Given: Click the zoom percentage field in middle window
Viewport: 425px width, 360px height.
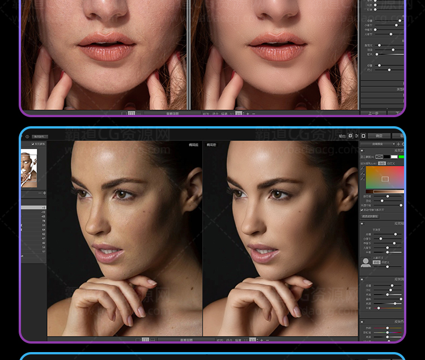Looking at the screenshot, I should (x=253, y=340).
